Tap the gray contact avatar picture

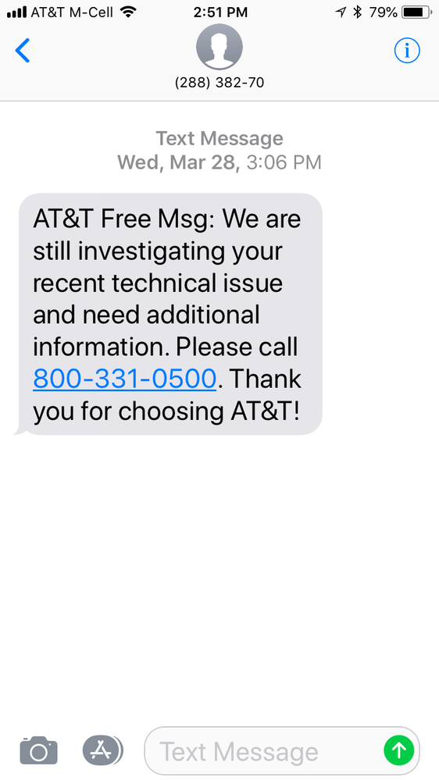pos(219,47)
